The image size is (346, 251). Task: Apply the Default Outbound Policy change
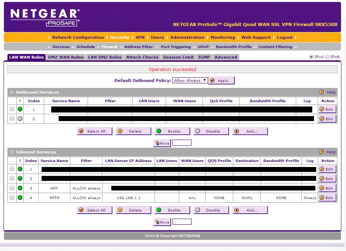pyautogui.click(x=221, y=80)
